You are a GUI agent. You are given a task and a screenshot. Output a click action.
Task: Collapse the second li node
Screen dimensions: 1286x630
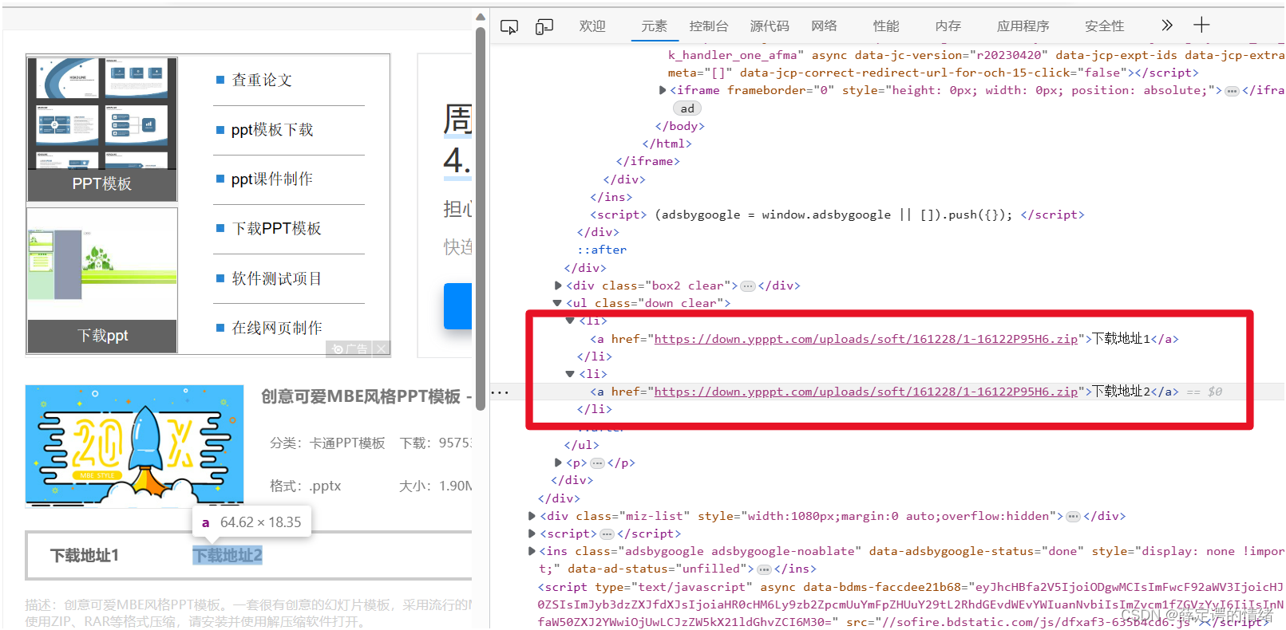pyautogui.click(x=570, y=374)
